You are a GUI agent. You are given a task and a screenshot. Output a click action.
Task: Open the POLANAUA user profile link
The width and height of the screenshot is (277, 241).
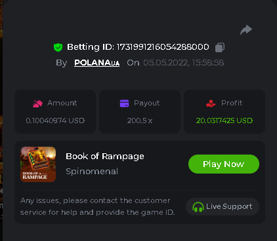point(97,63)
